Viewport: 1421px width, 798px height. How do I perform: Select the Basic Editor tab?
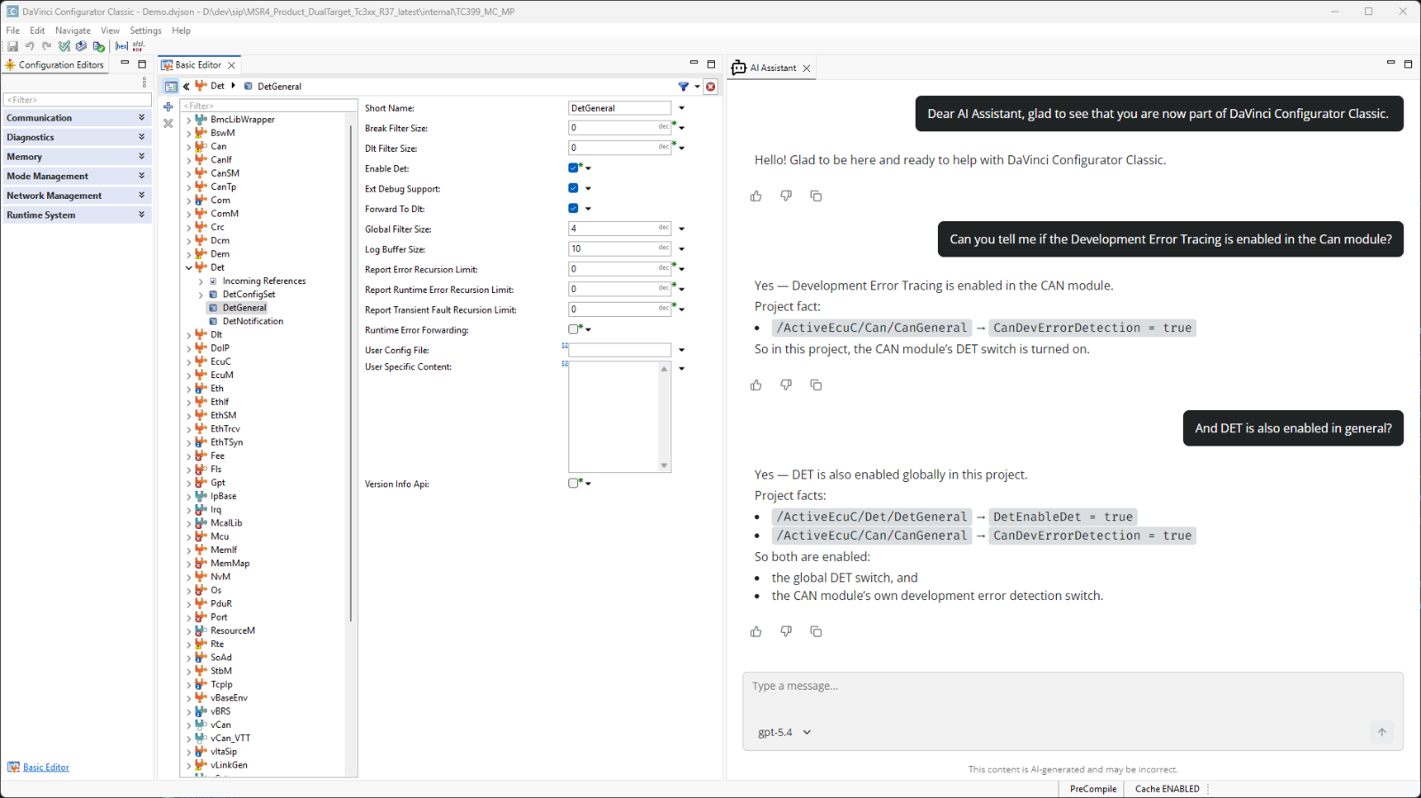(x=198, y=65)
